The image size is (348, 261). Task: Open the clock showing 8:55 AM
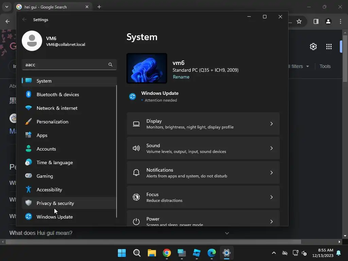(x=323, y=253)
